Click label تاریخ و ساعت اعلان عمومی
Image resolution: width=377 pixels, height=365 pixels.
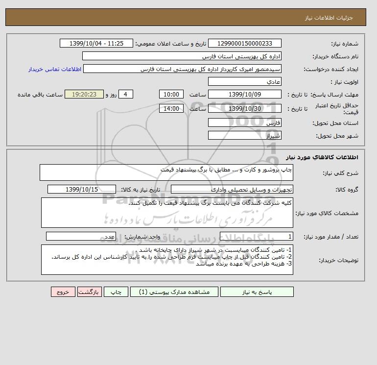171,44
